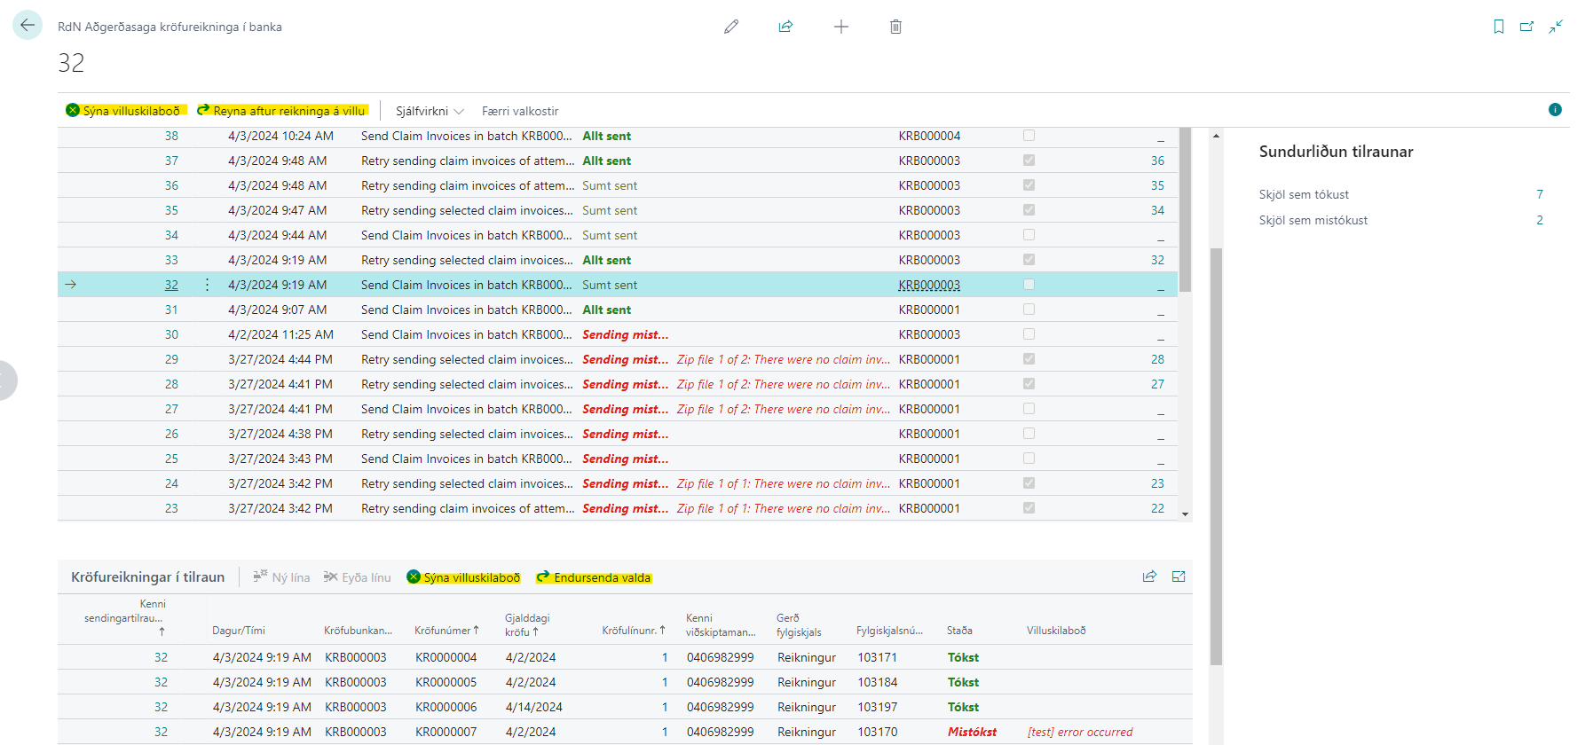Click the attempts list scroll down arrow
This screenshot has width=1593, height=745.
(x=1185, y=514)
